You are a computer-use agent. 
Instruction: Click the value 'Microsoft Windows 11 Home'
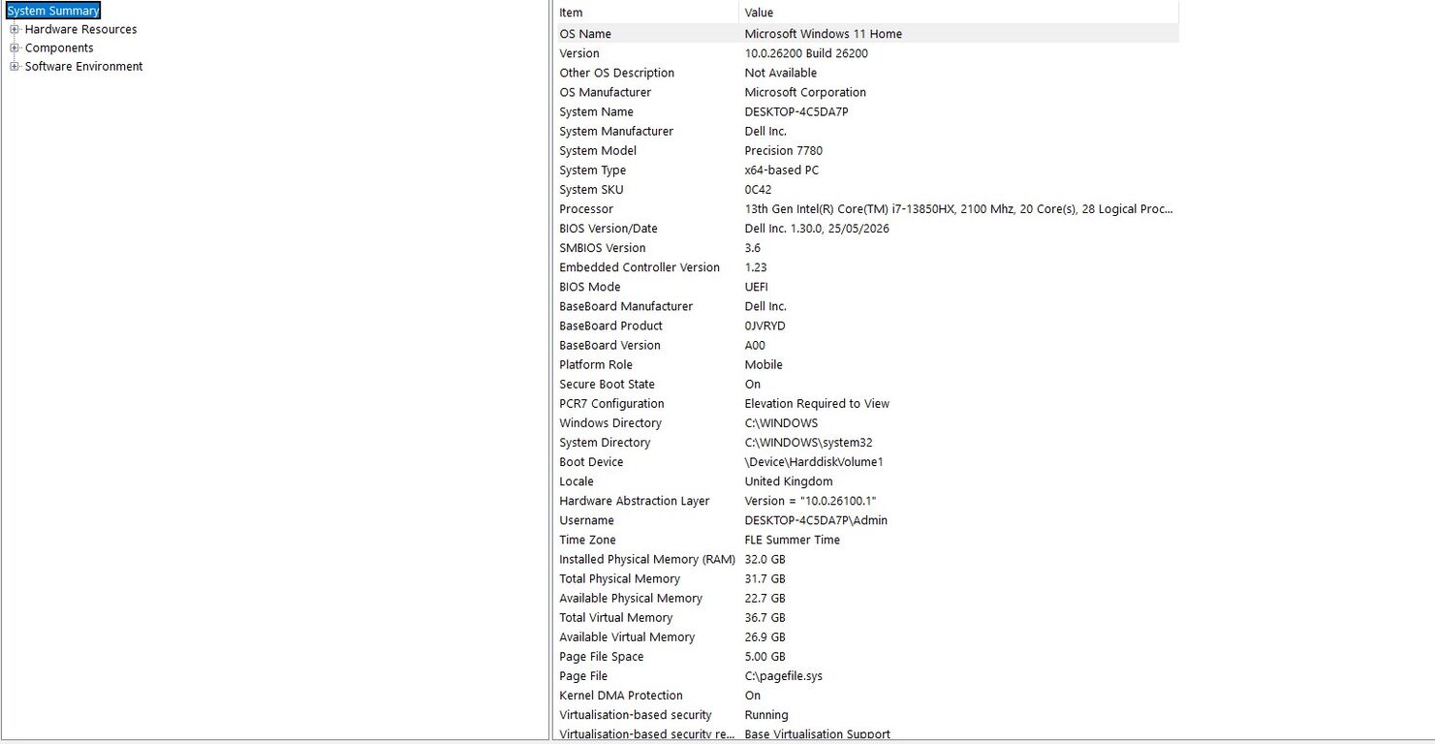pos(824,34)
